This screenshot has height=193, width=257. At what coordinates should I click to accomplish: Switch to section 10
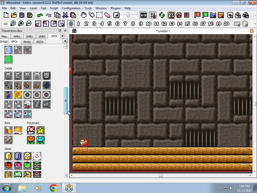(149, 24)
